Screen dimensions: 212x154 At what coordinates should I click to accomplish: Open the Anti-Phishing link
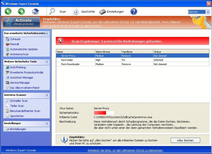point(18,67)
